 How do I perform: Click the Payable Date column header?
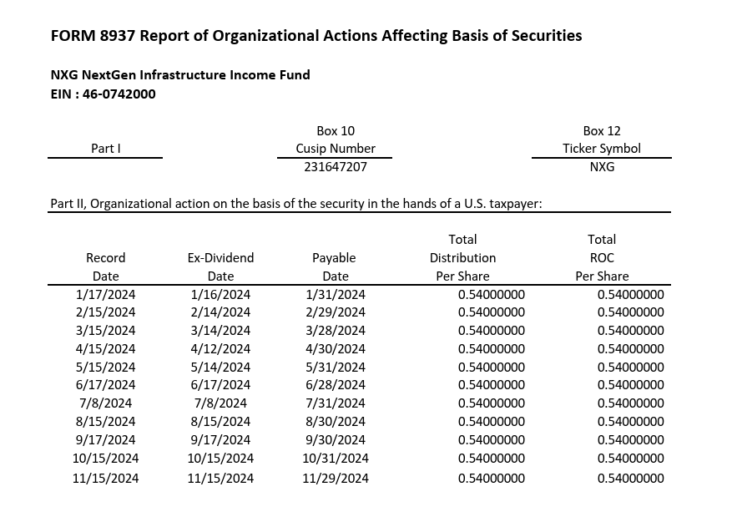[335, 266]
